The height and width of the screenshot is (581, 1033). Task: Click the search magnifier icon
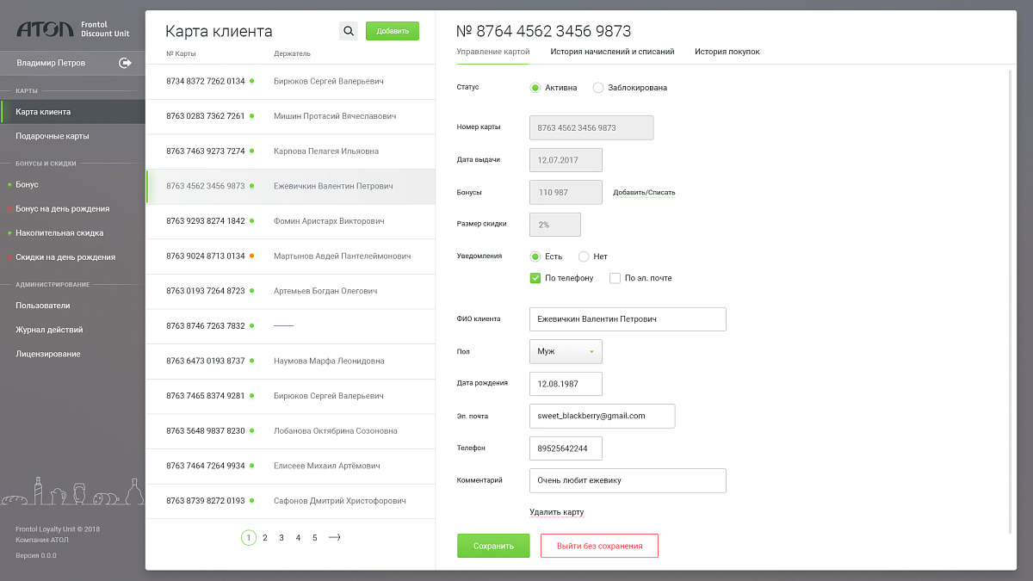349,31
